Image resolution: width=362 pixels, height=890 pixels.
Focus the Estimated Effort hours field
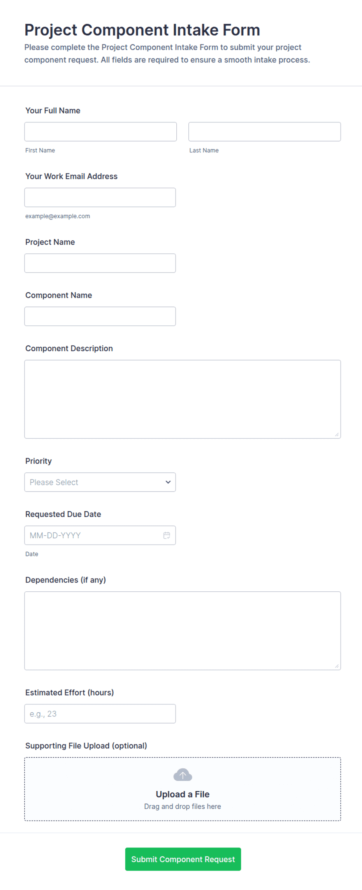tap(100, 714)
